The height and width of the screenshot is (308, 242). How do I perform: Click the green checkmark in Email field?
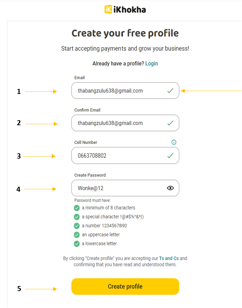(170, 91)
